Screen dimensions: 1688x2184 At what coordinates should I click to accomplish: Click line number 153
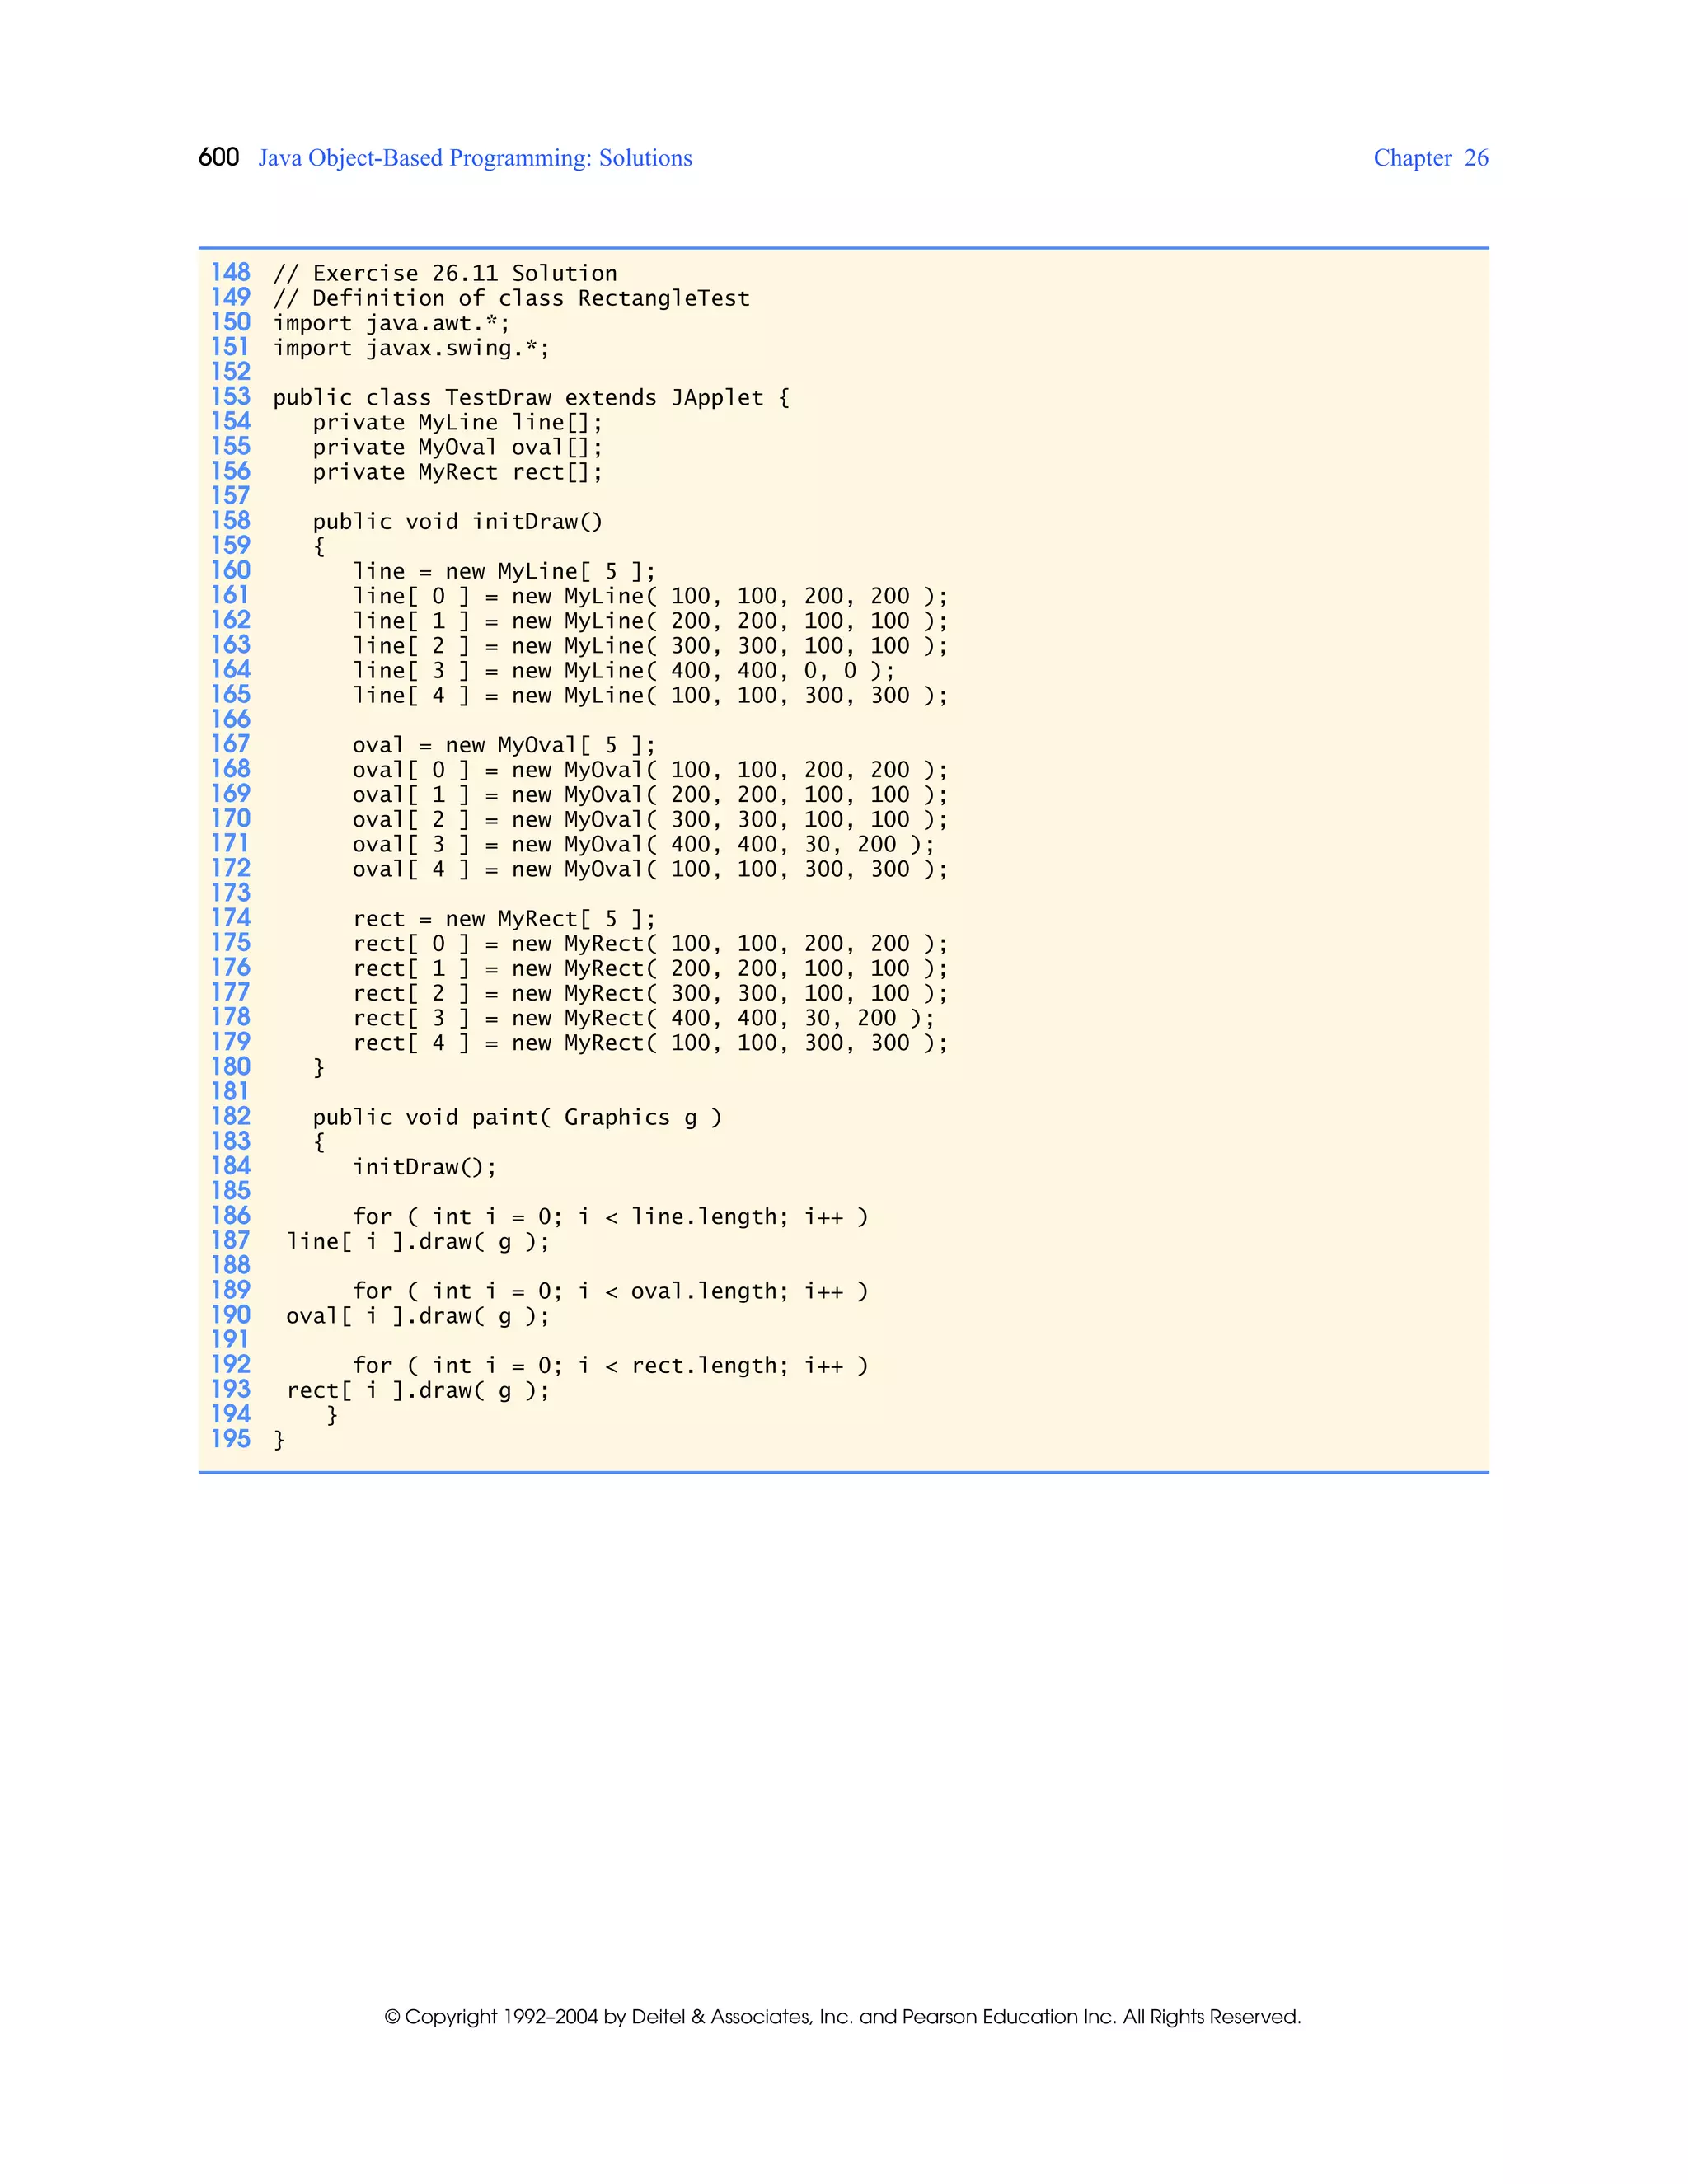point(230,397)
